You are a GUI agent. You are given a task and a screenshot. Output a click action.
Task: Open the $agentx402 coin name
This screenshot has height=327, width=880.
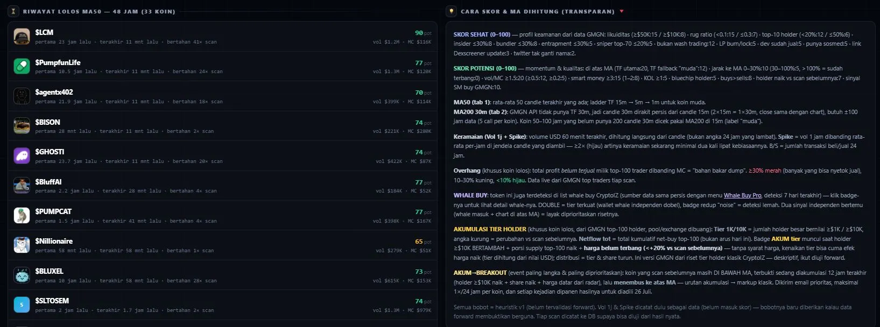tap(54, 92)
